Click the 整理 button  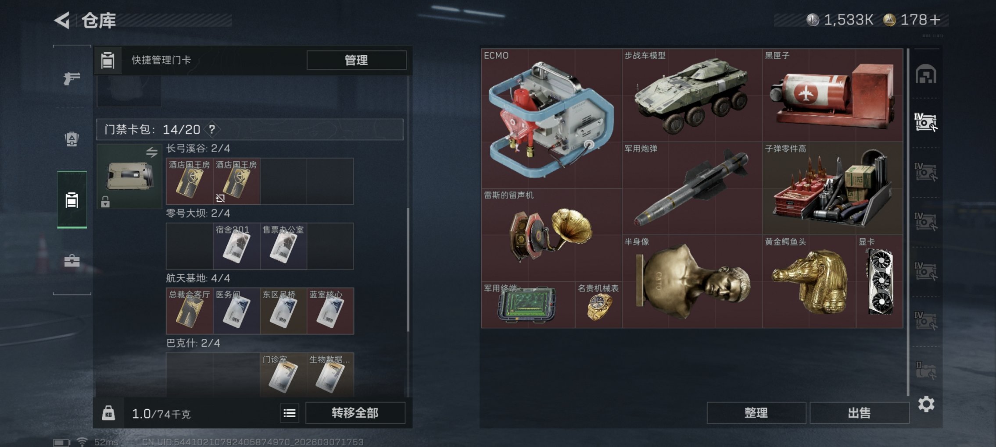coord(756,413)
